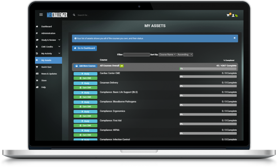Image resolution: width=278 pixels, height=168 pixels.
Task: Click the Compliance: Ergonomics course name
Action: [x=113, y=111]
